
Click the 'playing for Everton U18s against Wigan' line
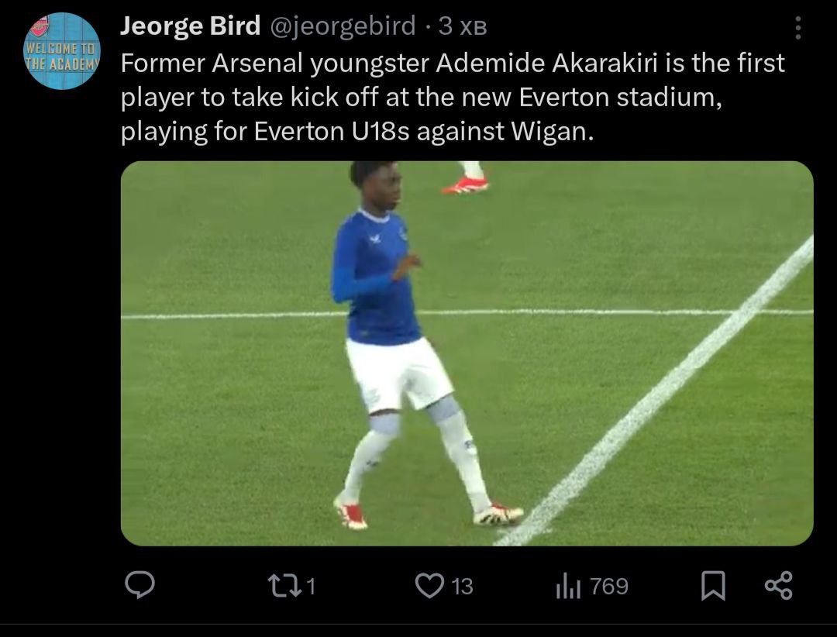tap(356, 132)
